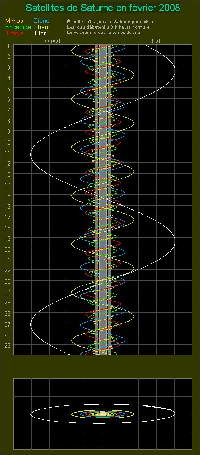The image size is (200, 455).
Task: Click the Est axis label
Action: 156,41
